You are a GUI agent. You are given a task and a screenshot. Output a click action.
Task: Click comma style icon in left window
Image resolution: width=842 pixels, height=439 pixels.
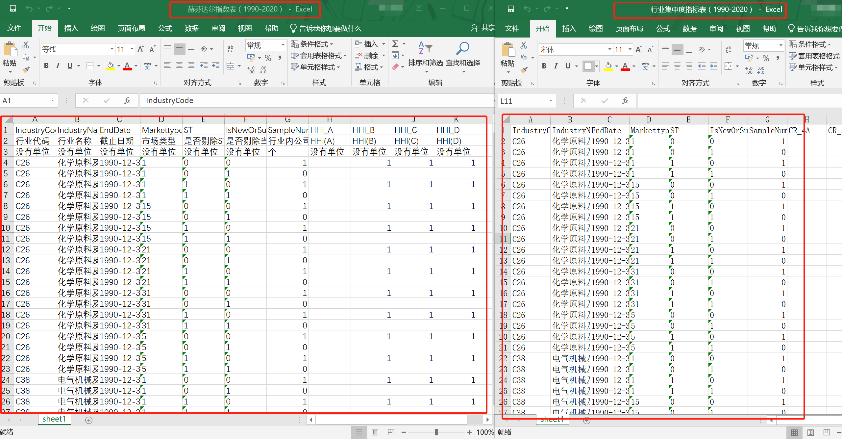click(x=280, y=58)
